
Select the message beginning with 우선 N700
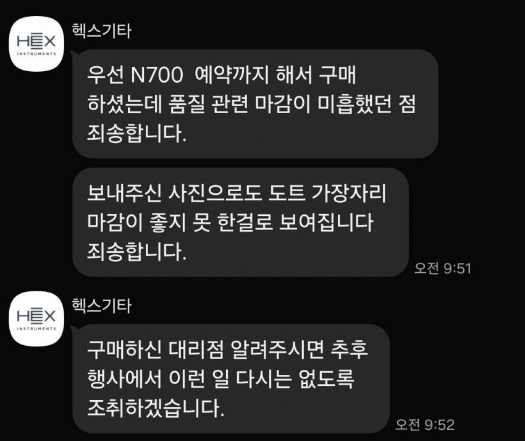(x=255, y=104)
